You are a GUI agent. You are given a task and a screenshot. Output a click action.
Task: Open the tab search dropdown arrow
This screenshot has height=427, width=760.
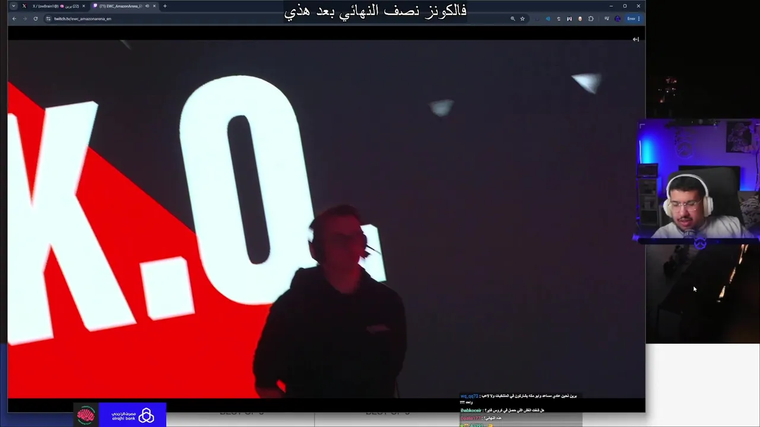[14, 6]
